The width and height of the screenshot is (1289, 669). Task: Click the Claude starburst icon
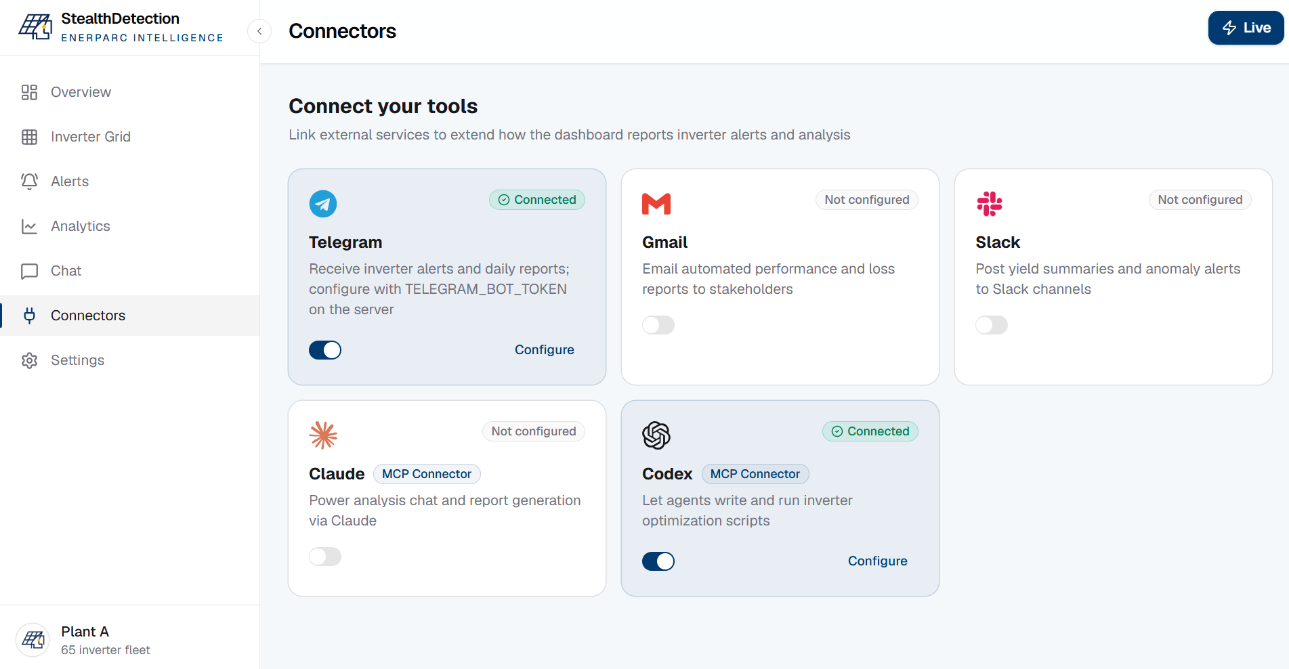point(323,435)
